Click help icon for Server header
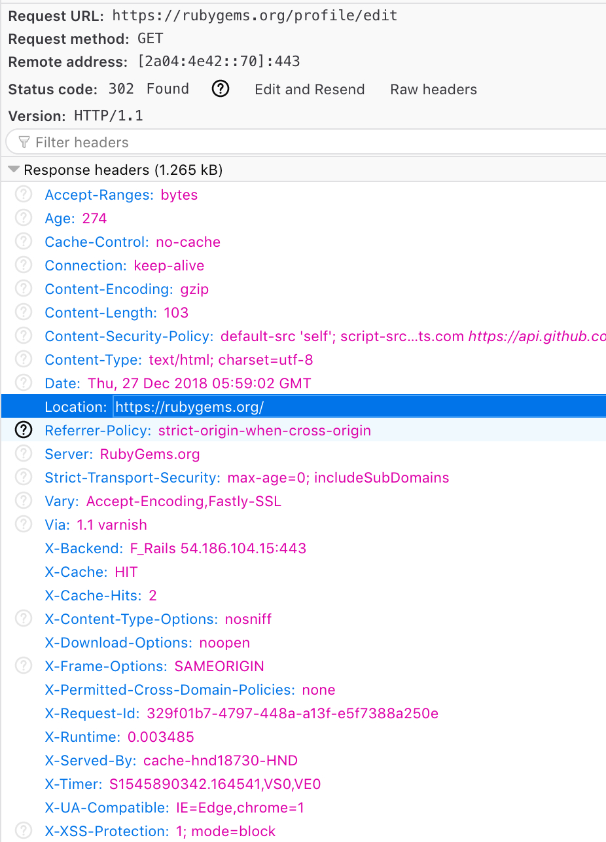Screen dimensions: 606x842 pyautogui.click(x=24, y=454)
